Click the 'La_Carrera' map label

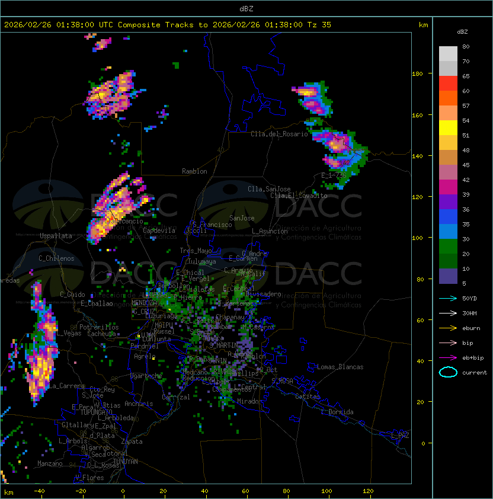point(66,386)
